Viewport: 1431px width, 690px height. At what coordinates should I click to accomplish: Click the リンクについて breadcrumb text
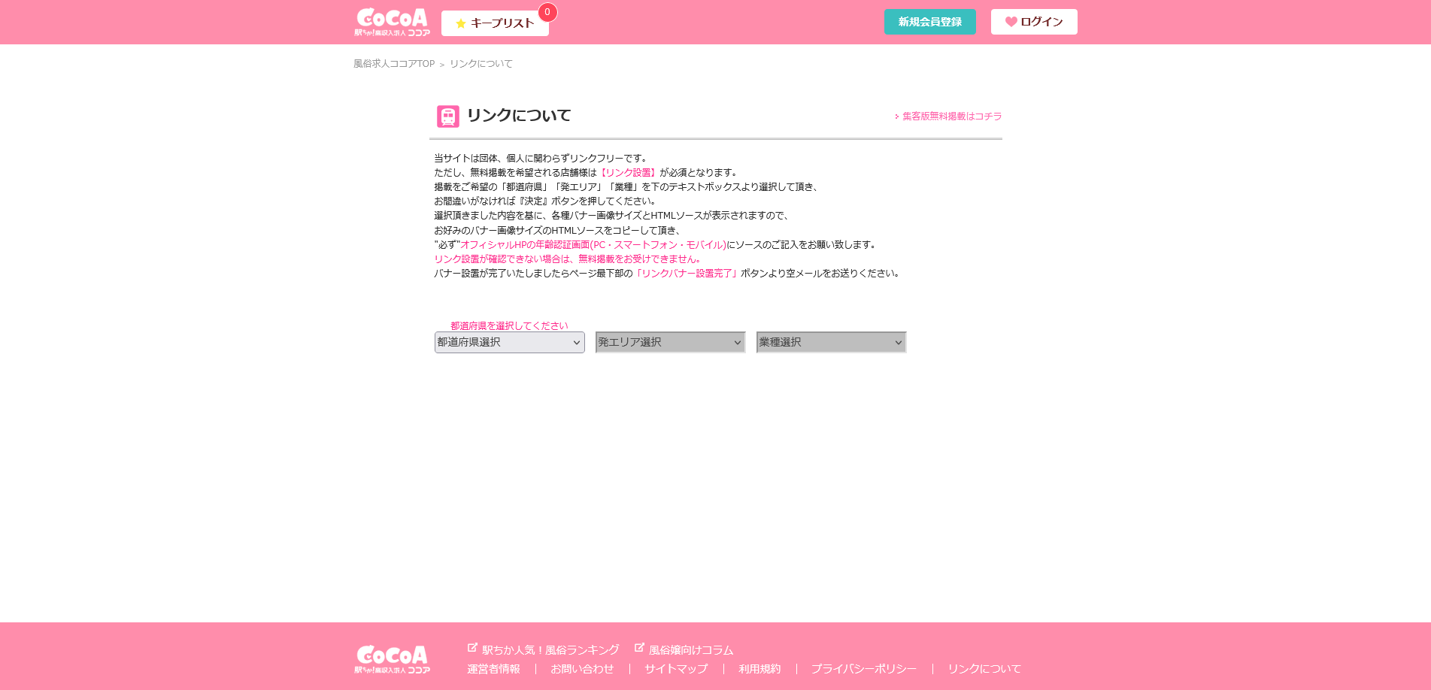[481, 64]
